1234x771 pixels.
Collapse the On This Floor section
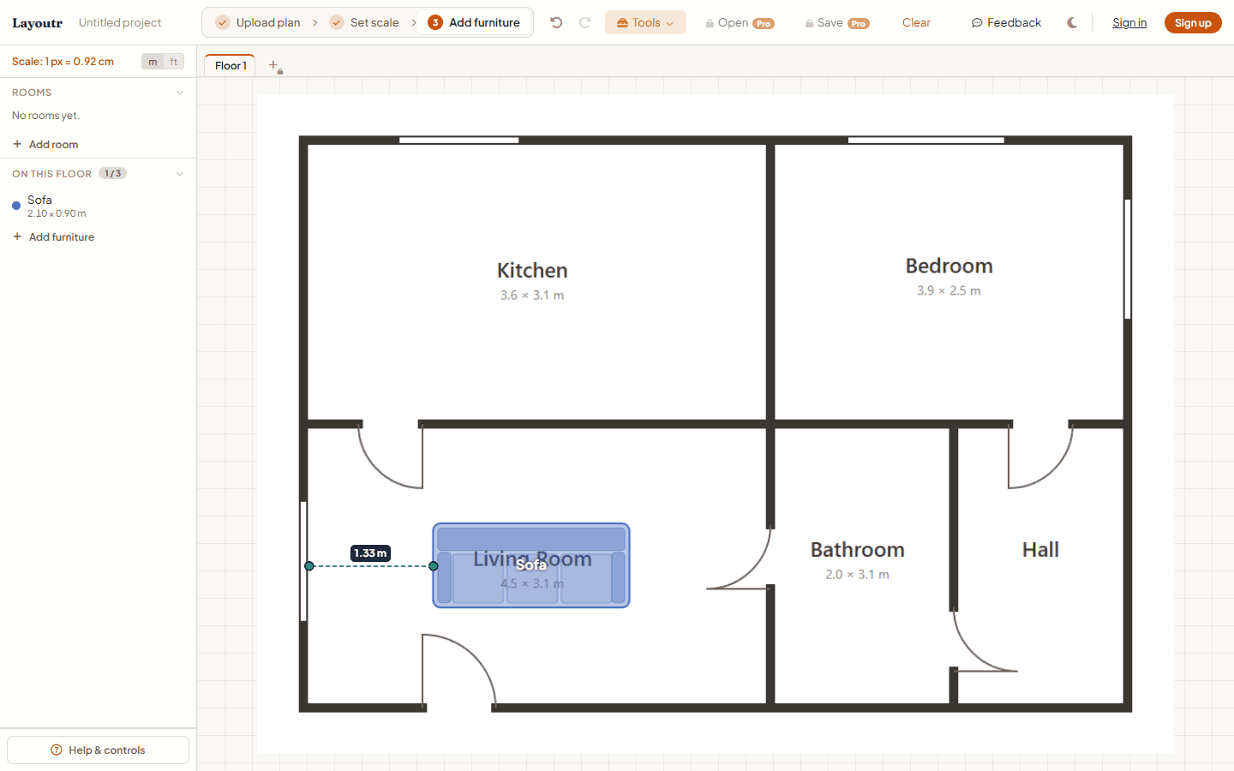pos(180,174)
